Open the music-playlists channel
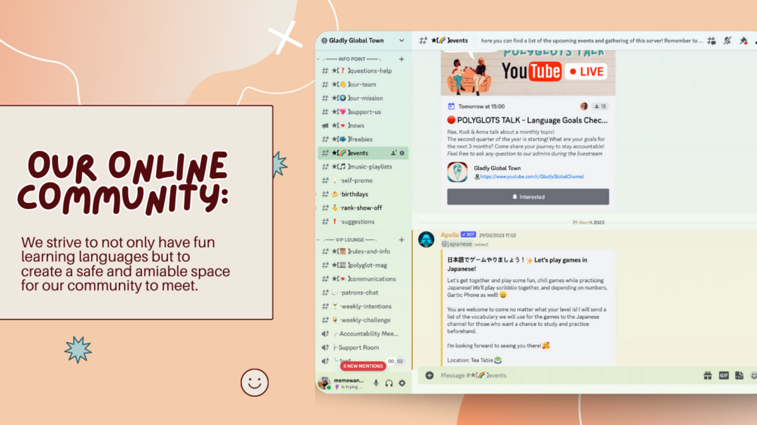This screenshot has height=425, width=757. (x=363, y=167)
